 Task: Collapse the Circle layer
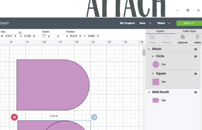tap(153, 56)
